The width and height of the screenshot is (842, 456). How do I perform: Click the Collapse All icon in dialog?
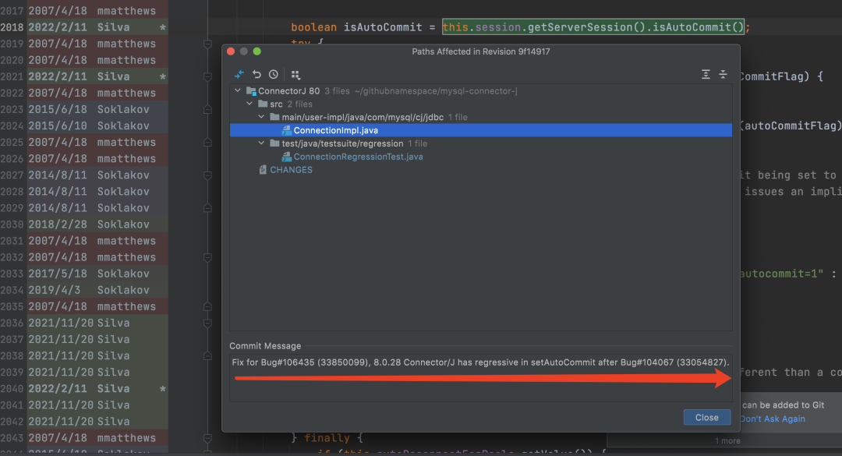click(x=723, y=74)
